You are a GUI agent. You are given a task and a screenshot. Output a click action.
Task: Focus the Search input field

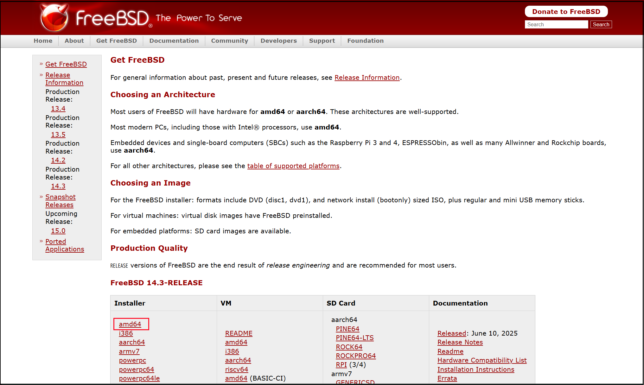[556, 24]
